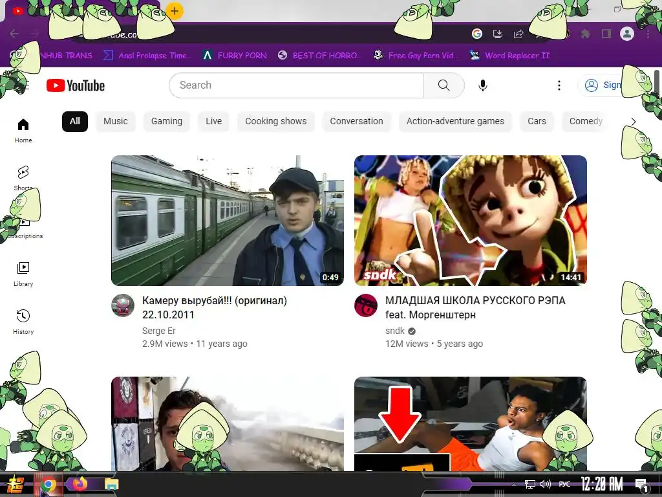Open the Chrome side panel icon
Viewport: 662px width, 497px height.
pos(606,34)
